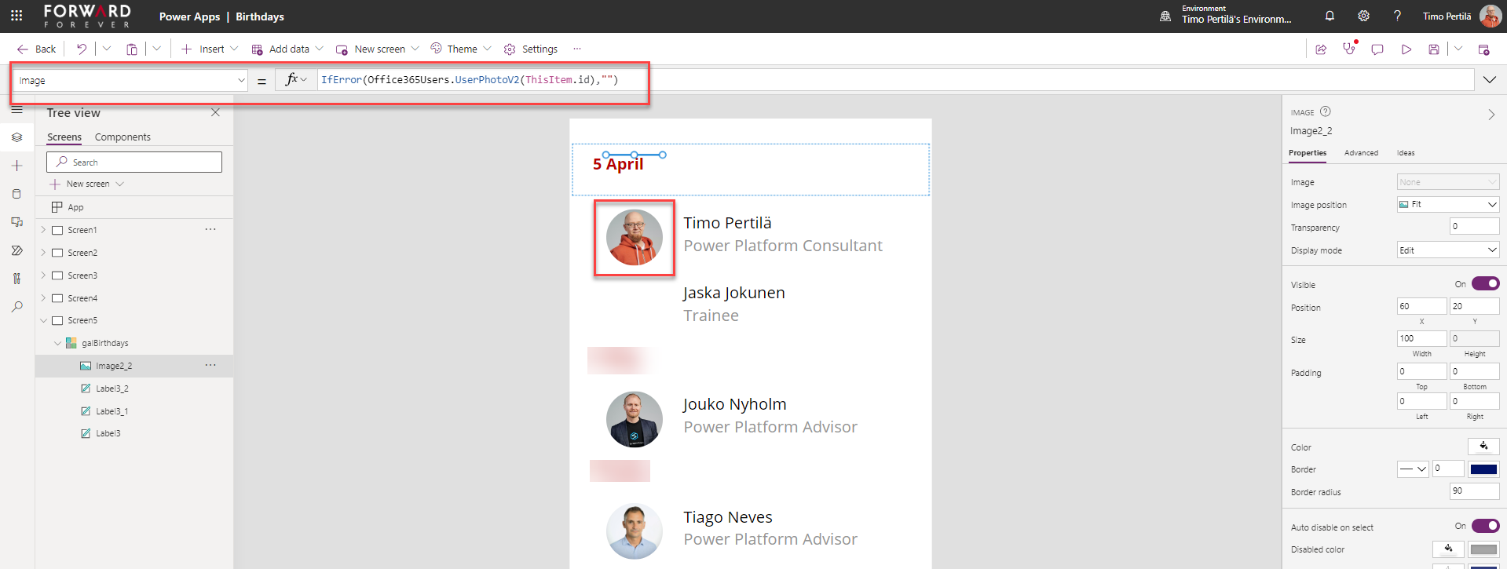The image size is (1507, 569).
Task: Expand the Screen1 tree node
Action: point(43,230)
